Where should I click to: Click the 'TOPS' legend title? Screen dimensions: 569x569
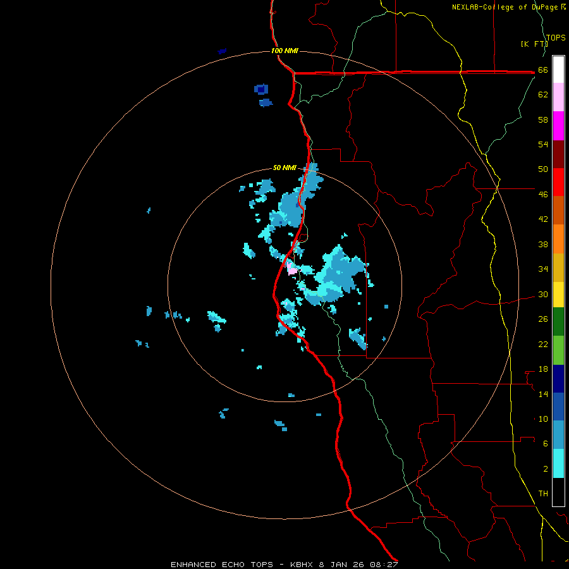pos(556,37)
